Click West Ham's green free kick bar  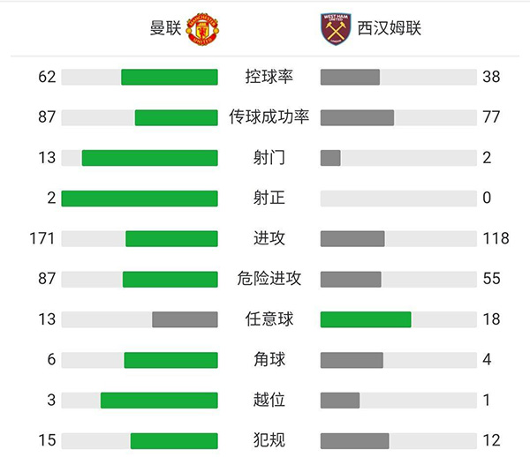pyautogui.click(x=366, y=319)
